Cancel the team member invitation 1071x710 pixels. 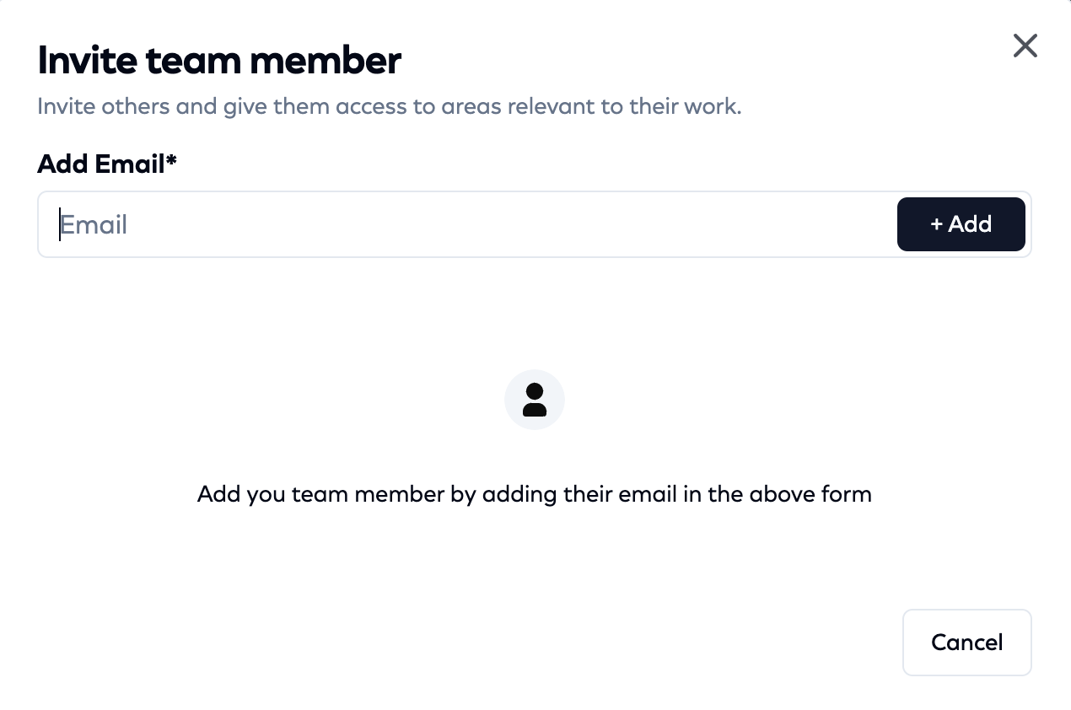pyautogui.click(x=966, y=643)
